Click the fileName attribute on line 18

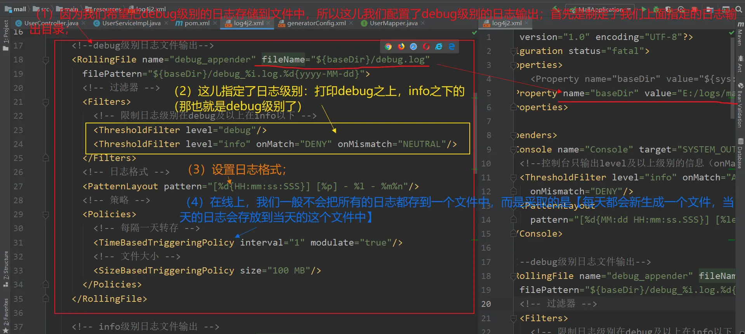(x=283, y=59)
